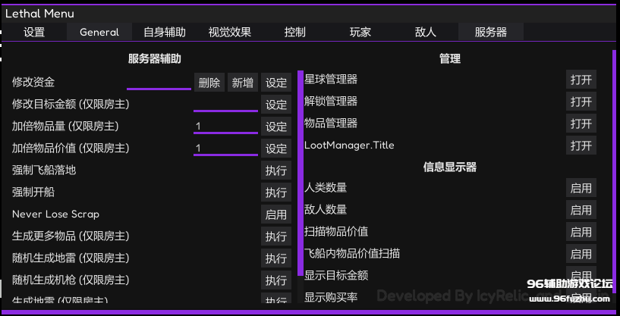The image size is (620, 316).
Task: Open the 敌人 tab
Action: pos(426,32)
